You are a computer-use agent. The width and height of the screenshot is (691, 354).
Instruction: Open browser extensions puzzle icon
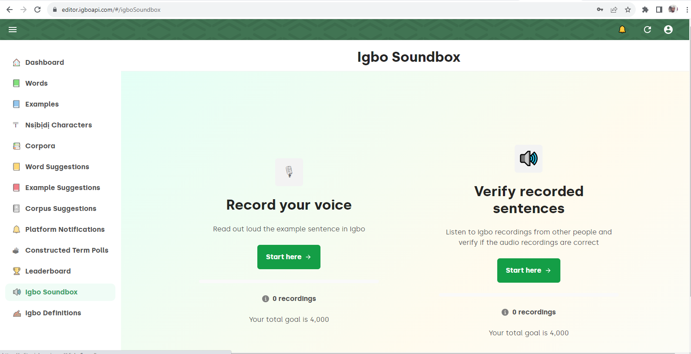coord(645,10)
